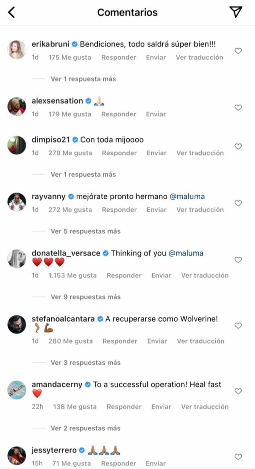Like donatella_versace's comment with the heart icon
Viewport: 255px width, 469px height.
point(238,260)
